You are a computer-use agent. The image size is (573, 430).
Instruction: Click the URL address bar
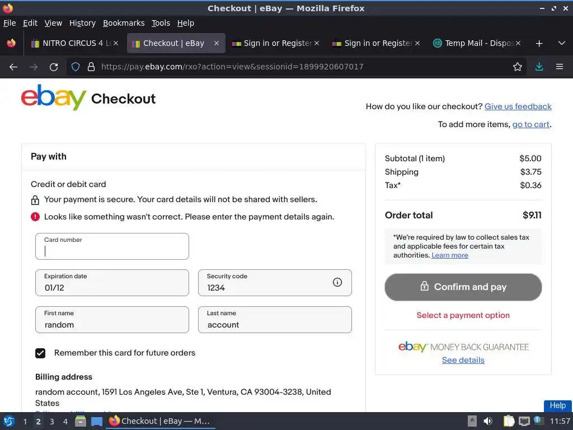coord(296,67)
